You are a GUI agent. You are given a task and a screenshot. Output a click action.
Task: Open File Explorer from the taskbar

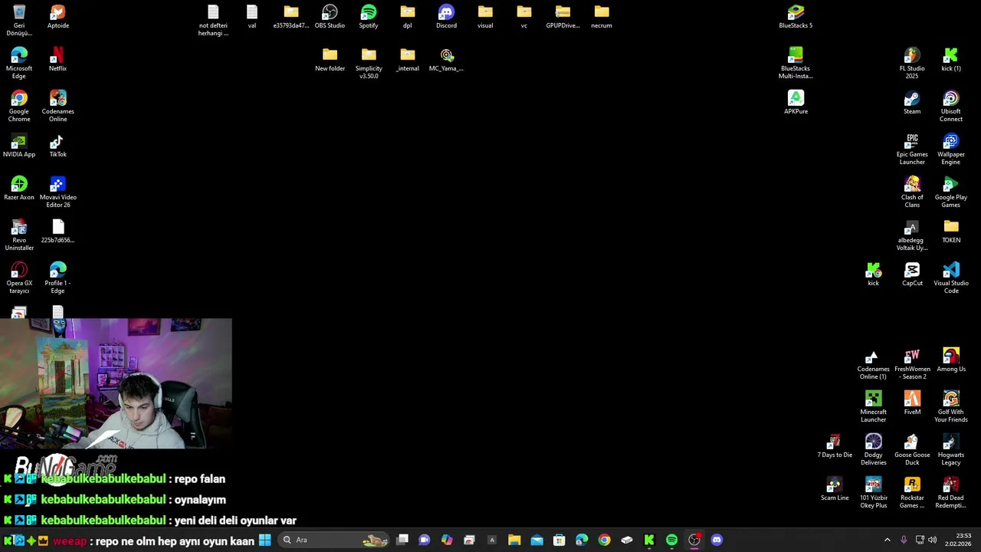point(514,540)
